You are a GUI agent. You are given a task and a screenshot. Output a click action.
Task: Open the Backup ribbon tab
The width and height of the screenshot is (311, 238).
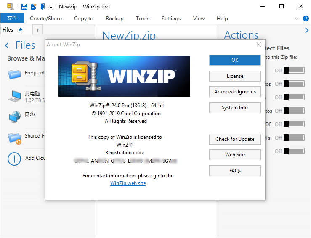[114, 19]
